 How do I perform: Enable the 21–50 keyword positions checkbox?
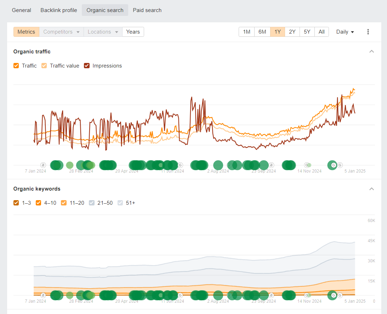point(92,203)
